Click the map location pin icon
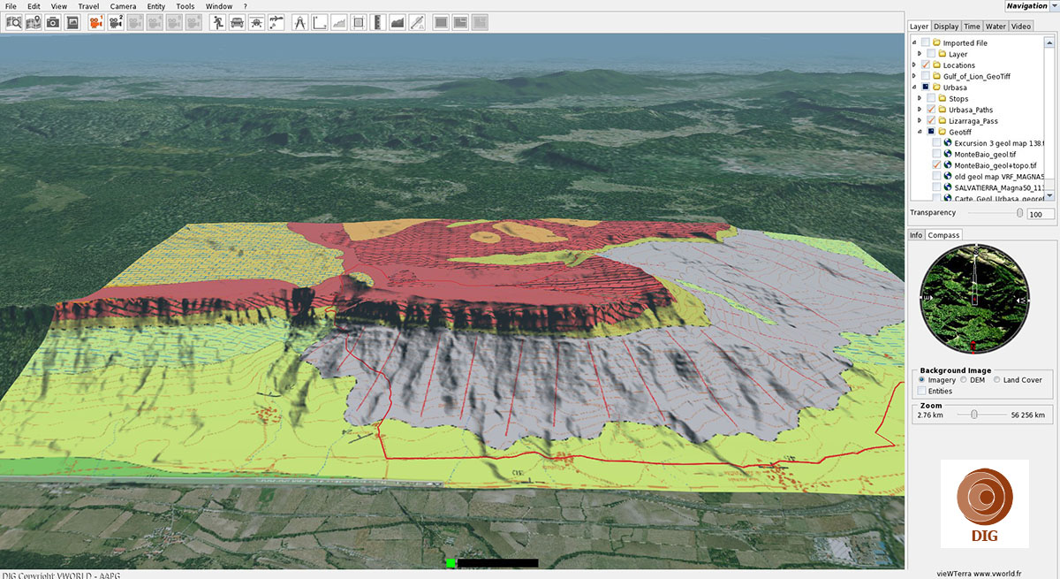 coord(34,23)
